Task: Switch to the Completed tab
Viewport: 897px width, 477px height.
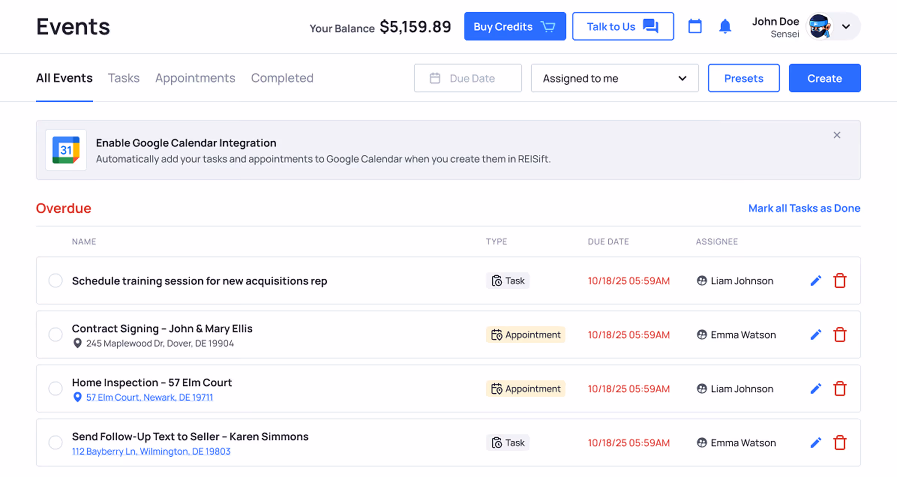Action: (x=282, y=78)
